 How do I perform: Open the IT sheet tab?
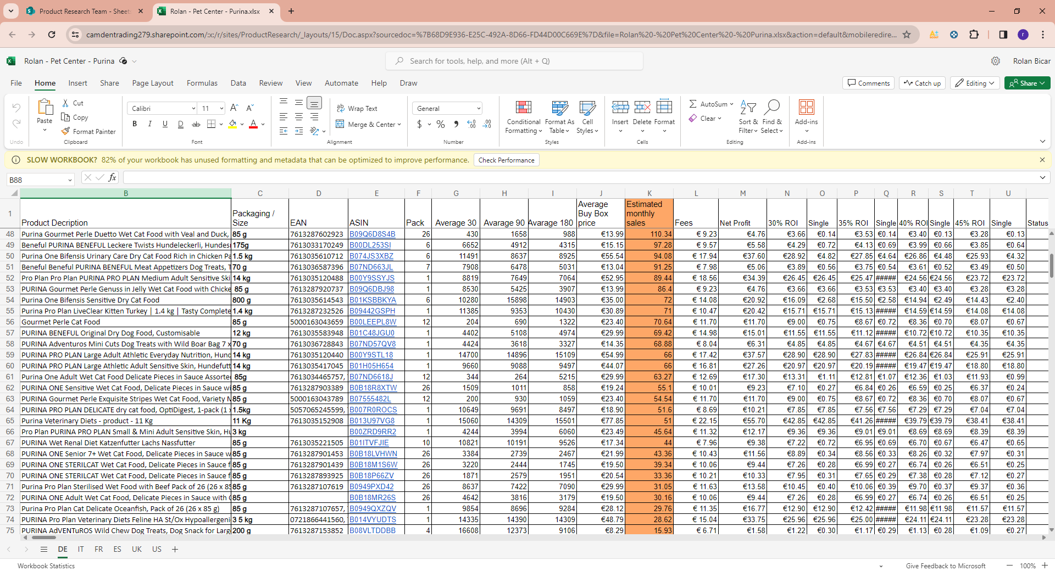pos(81,549)
